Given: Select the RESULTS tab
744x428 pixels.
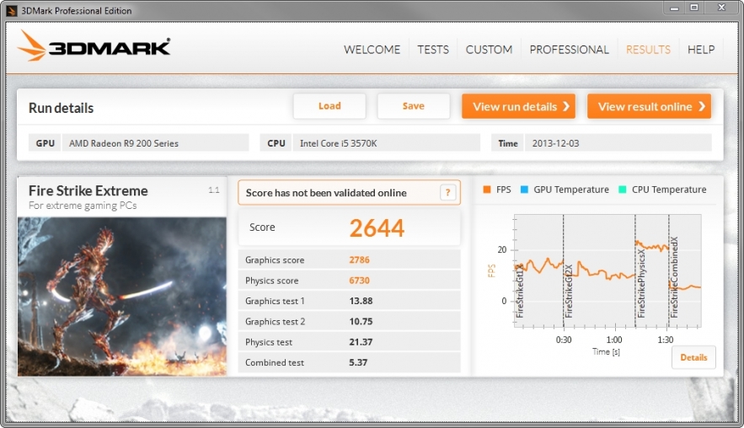Looking at the screenshot, I should pos(648,50).
